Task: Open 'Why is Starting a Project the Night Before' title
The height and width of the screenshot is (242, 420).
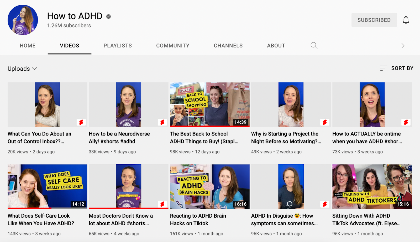Action: pos(286,138)
